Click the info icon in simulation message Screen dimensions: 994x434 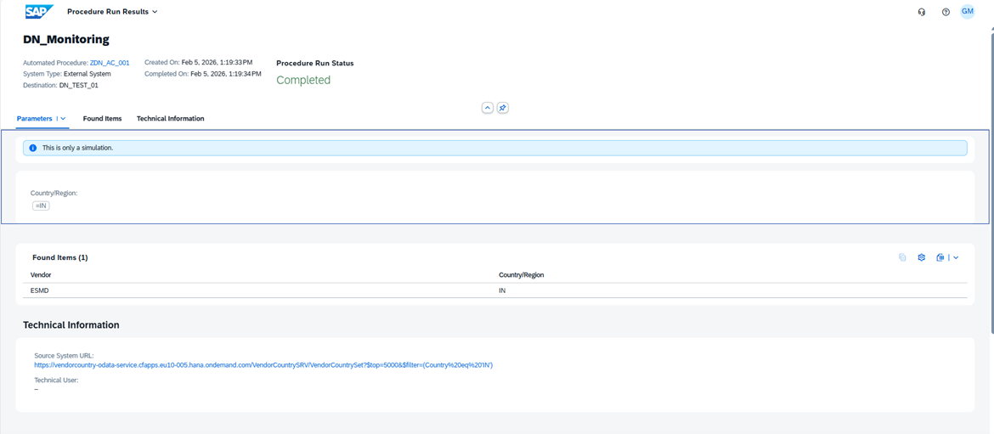click(x=33, y=148)
